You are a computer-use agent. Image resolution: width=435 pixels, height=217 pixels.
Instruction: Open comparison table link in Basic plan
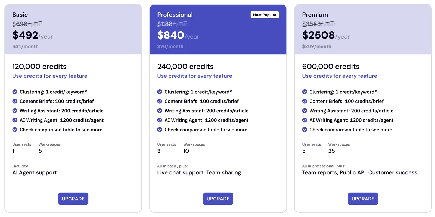(55, 130)
